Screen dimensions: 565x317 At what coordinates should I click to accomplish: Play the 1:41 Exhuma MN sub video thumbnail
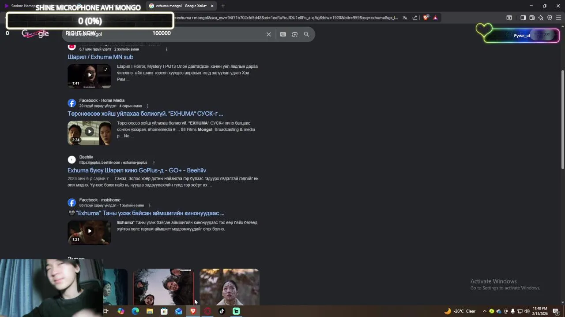tap(89, 76)
